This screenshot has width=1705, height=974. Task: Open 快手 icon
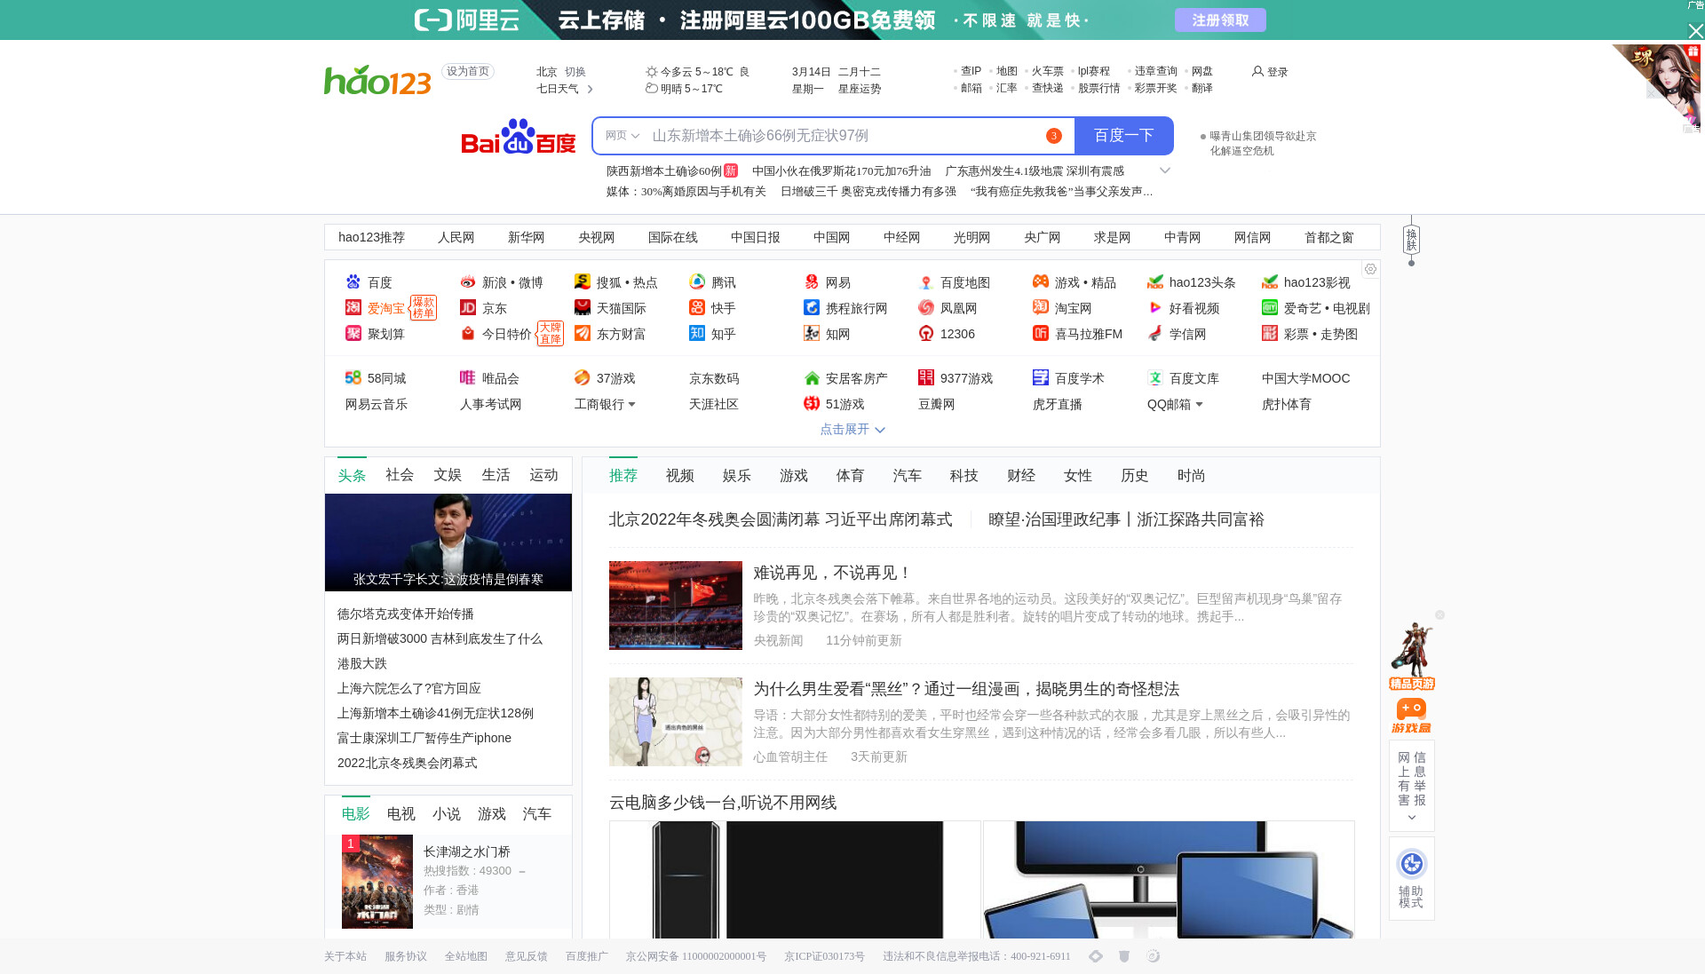697,308
